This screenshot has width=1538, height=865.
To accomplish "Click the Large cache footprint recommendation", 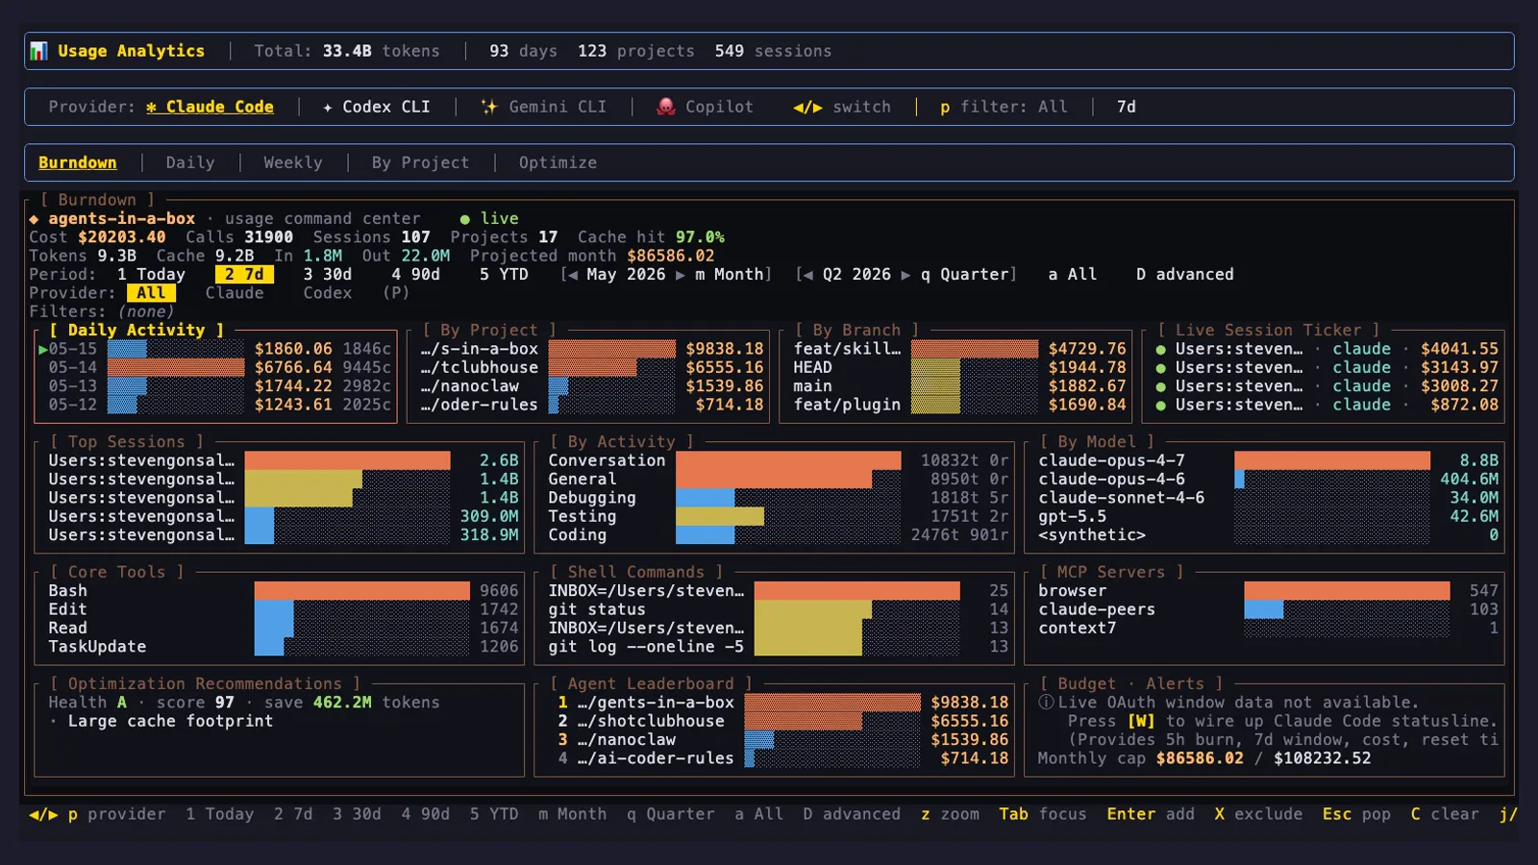I will tap(170, 721).
